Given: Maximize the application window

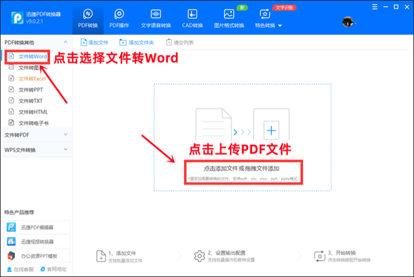Looking at the screenshot, I should [x=396, y=7].
